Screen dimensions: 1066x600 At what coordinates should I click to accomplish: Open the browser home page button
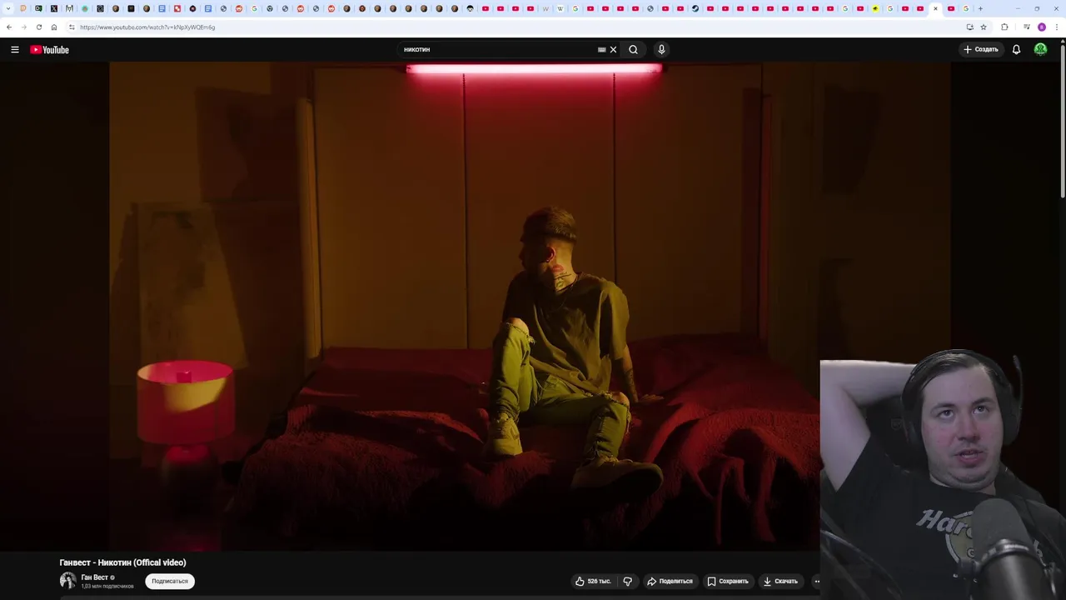point(54,27)
